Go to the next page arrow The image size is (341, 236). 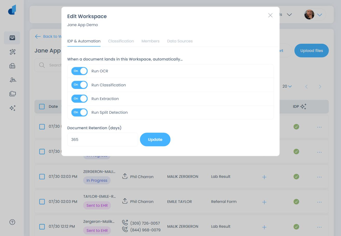point(320,87)
